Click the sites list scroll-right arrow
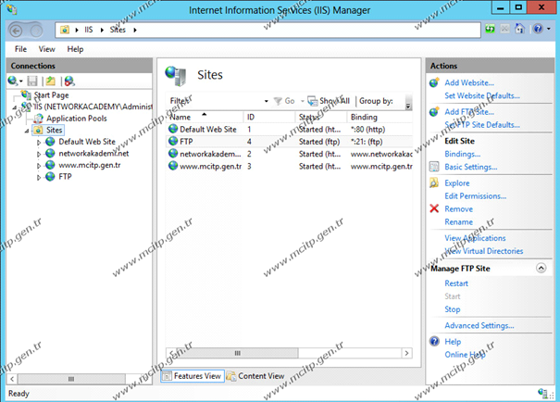This screenshot has height=402, width=560. 406,353
